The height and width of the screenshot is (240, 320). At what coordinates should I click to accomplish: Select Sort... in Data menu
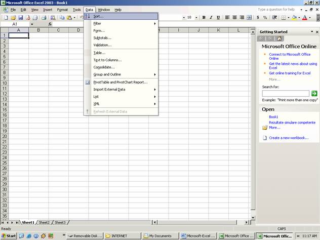click(x=121, y=16)
